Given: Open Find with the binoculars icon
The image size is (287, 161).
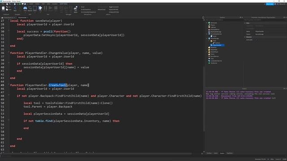Looking at the screenshot, I should click(25, 8).
